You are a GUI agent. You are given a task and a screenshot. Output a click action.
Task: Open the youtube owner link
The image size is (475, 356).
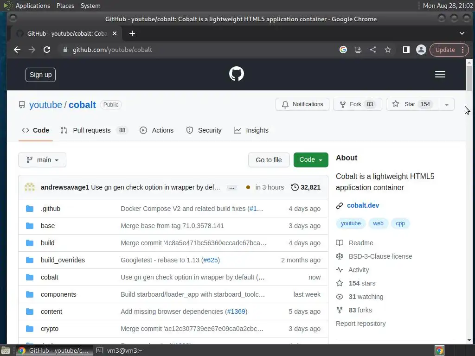pyautogui.click(x=45, y=105)
